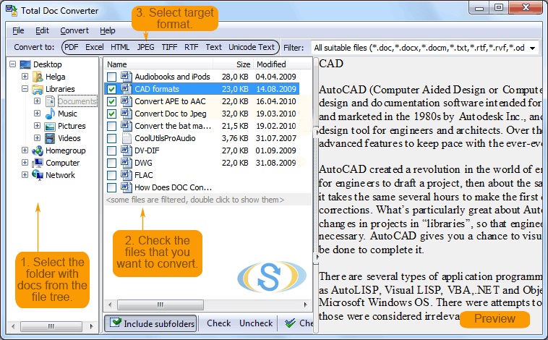This screenshot has width=548, height=340.
Task: Check the How Does DOC Con... checkbox
Action: click(112, 187)
